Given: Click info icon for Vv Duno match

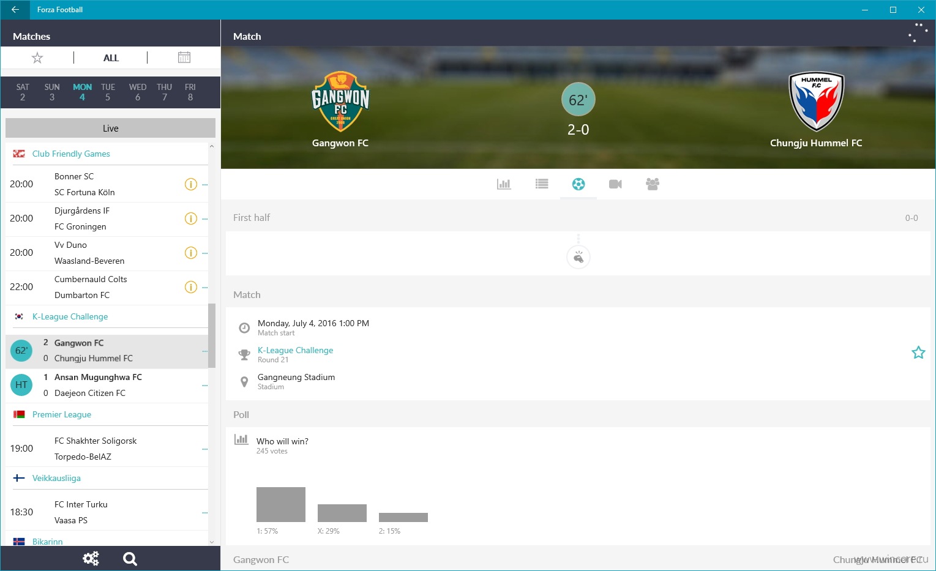Looking at the screenshot, I should [191, 253].
